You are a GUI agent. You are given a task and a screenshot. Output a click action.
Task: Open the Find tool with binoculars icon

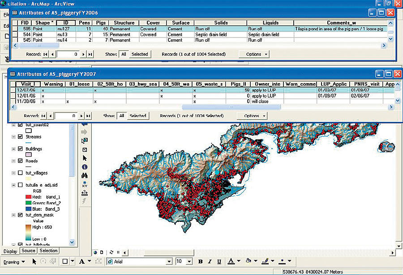[x=85, y=175]
